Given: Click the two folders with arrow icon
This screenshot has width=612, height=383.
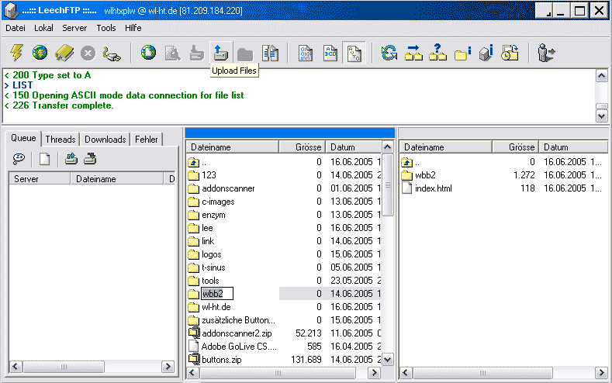Looking at the screenshot, I should pyautogui.click(x=413, y=53).
